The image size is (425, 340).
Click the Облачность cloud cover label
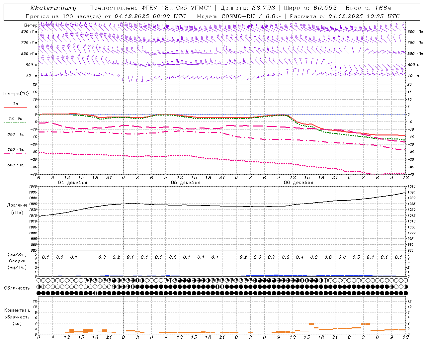pos(17,288)
